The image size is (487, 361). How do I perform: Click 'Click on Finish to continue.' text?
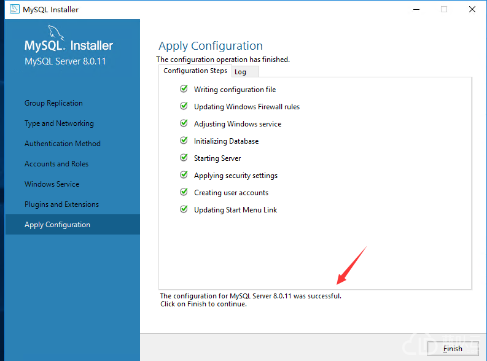coord(203,304)
